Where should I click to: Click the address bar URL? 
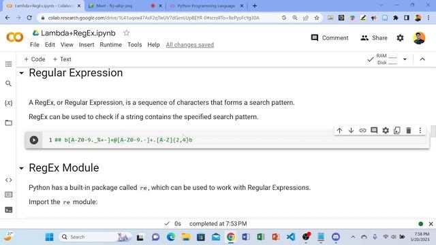pyautogui.click(x=153, y=18)
